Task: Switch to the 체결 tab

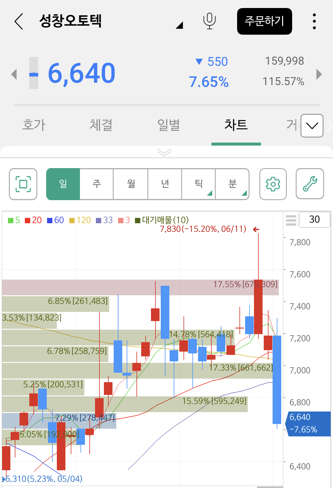Action: pos(101,125)
